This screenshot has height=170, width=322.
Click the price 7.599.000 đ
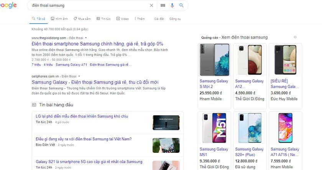pyautogui.click(x=281, y=161)
